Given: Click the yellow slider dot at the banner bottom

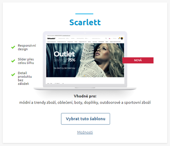Looking at the screenshot, I should click(x=84, y=76).
